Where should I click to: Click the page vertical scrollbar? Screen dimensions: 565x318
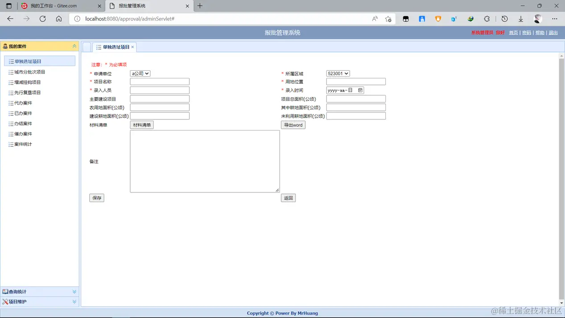click(x=561, y=179)
